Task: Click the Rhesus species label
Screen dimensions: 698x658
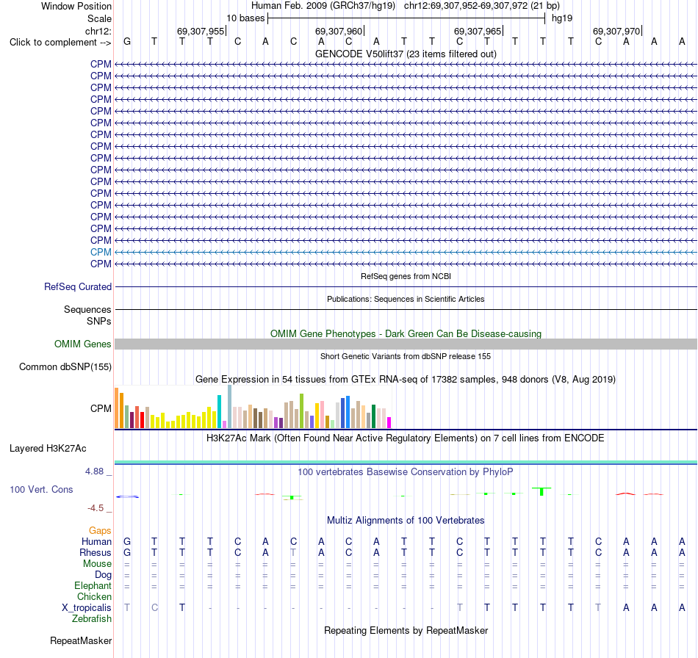Action: pos(96,552)
